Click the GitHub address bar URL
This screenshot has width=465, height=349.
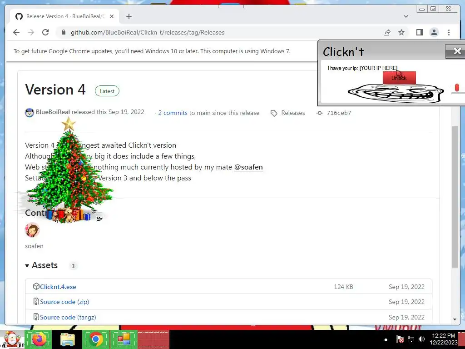(x=148, y=32)
